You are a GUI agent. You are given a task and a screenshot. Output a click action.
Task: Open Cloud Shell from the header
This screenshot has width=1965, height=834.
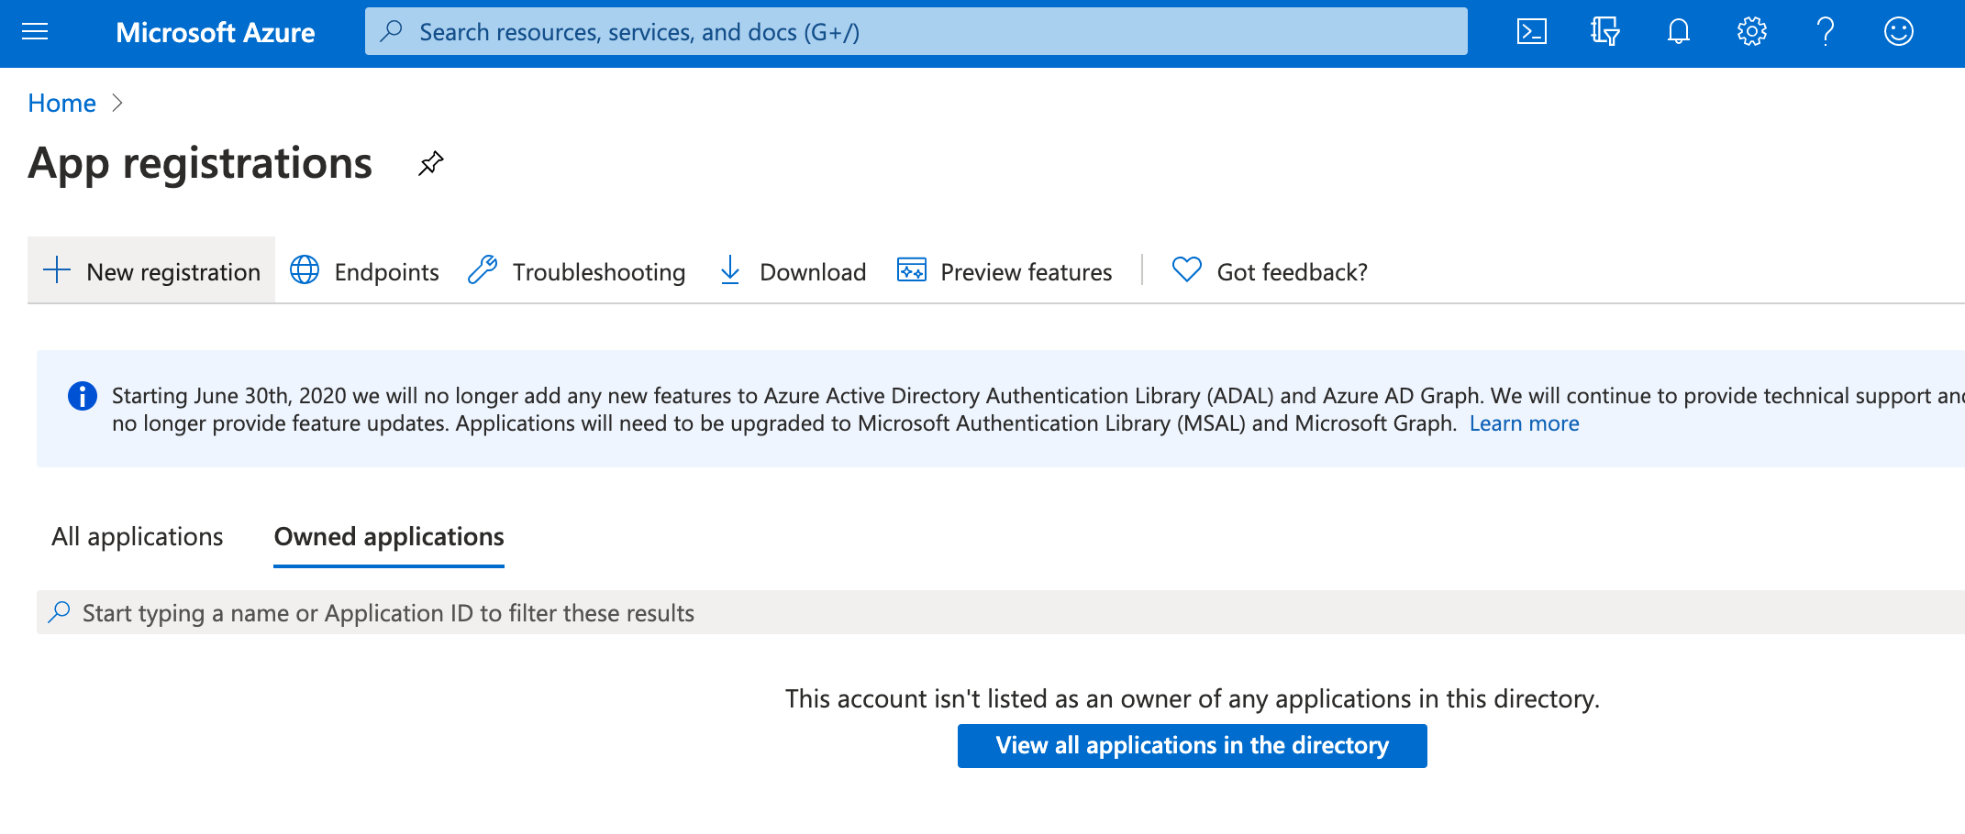click(x=1531, y=32)
